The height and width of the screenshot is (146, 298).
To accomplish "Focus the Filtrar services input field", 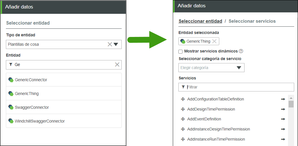I will [x=236, y=87].
